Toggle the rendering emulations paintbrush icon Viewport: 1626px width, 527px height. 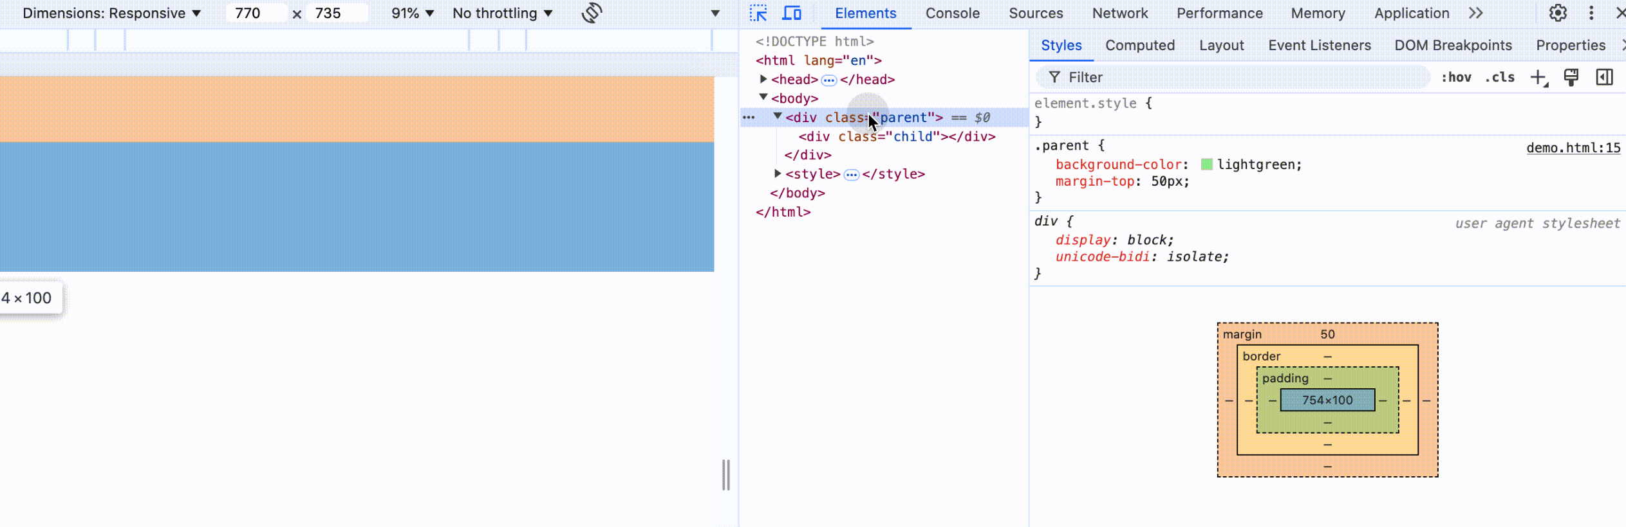point(1571,77)
